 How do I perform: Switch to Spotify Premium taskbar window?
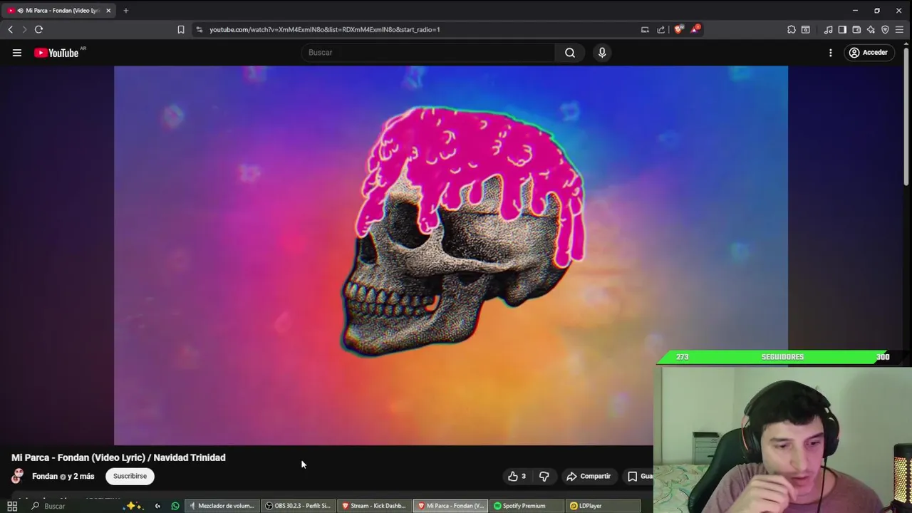[x=526, y=506]
